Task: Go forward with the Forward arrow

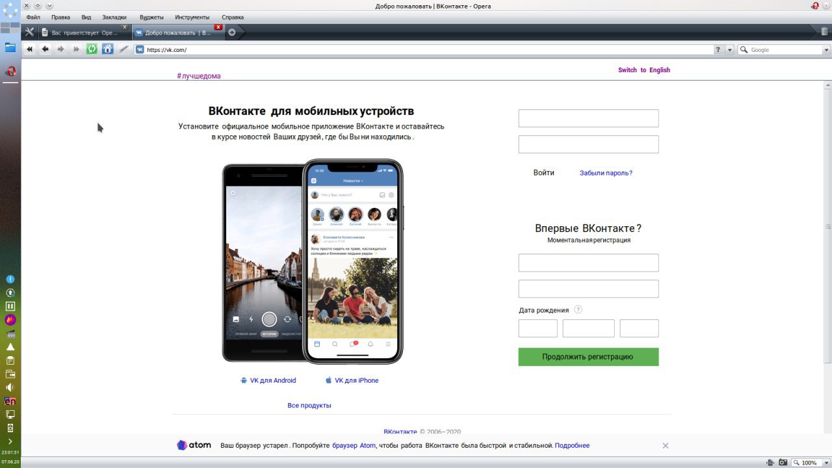Action: (61, 49)
